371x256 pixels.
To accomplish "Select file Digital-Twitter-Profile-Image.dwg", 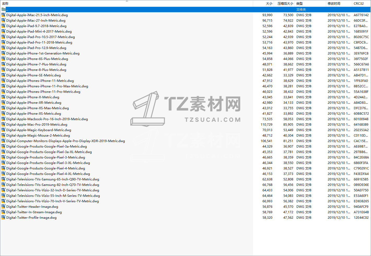I will coord(32,218).
